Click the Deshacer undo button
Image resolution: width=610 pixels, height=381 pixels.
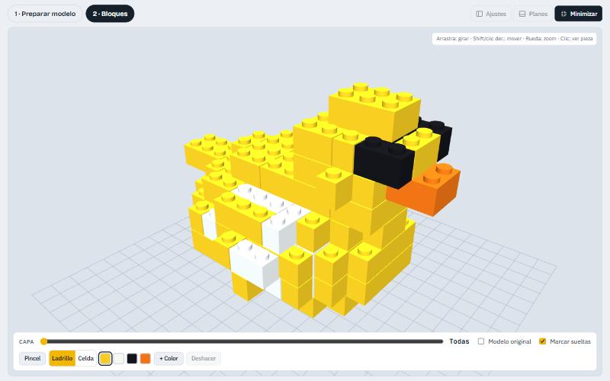pyautogui.click(x=204, y=358)
